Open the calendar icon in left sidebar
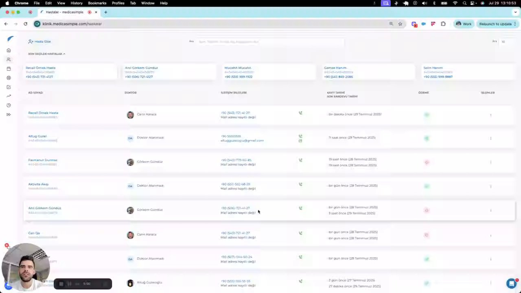Screen dimensions: 521x293 pyautogui.click(x=9, y=69)
